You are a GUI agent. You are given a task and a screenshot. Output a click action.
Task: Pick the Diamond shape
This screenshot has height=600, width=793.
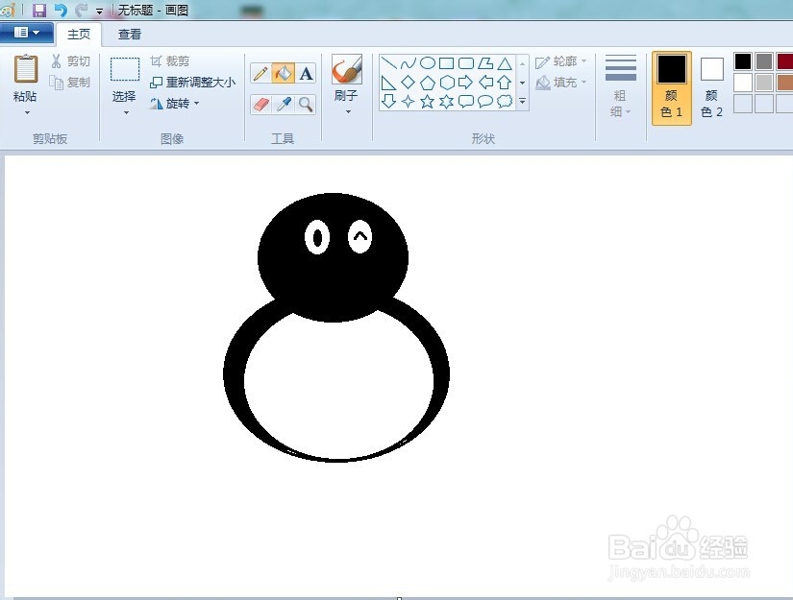[408, 83]
